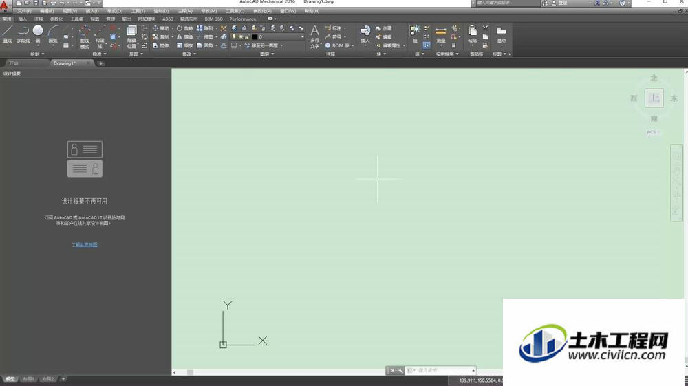This screenshot has height=386, width=688.
Task: Click the Group (组) icon
Action: point(415,34)
